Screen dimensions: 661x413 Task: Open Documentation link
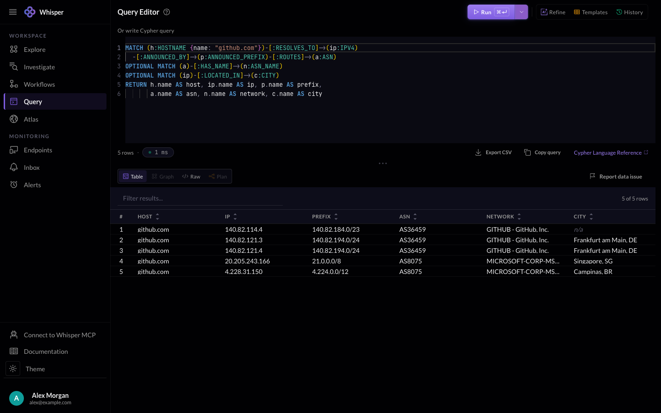tap(55, 352)
